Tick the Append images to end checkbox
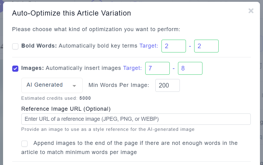 click(24, 143)
